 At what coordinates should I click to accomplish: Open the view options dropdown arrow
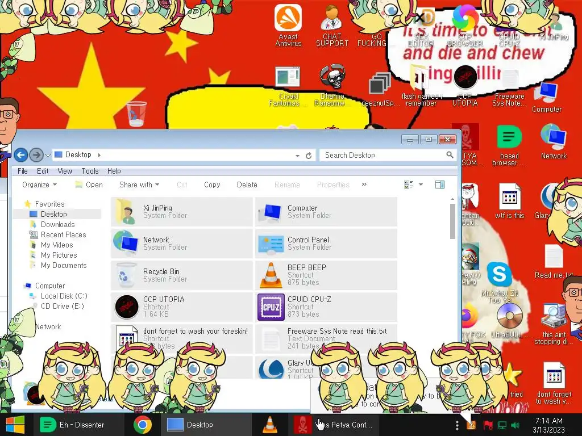click(421, 185)
